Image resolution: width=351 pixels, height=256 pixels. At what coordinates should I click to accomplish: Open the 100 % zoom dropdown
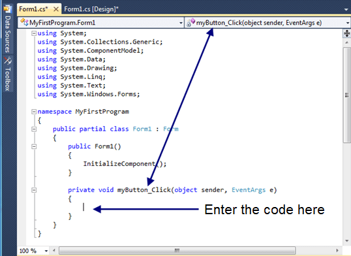[46, 251]
